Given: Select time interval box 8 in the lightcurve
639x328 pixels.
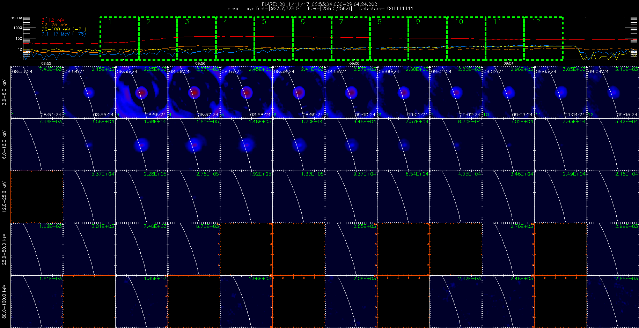Looking at the screenshot, I should tap(389, 38).
